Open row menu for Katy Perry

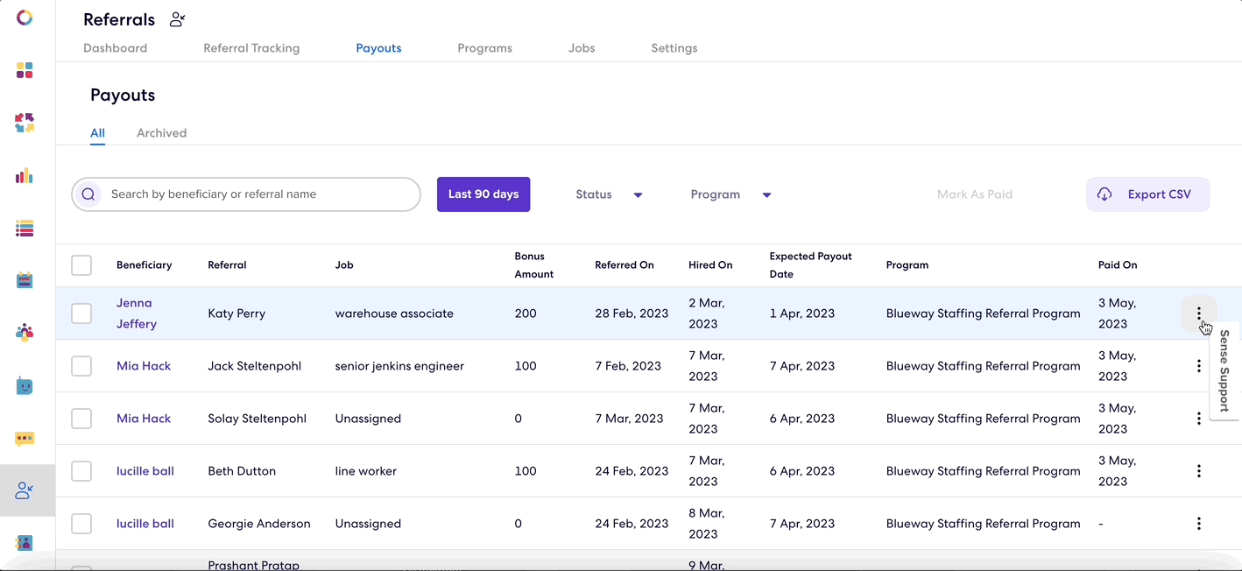pyautogui.click(x=1199, y=314)
